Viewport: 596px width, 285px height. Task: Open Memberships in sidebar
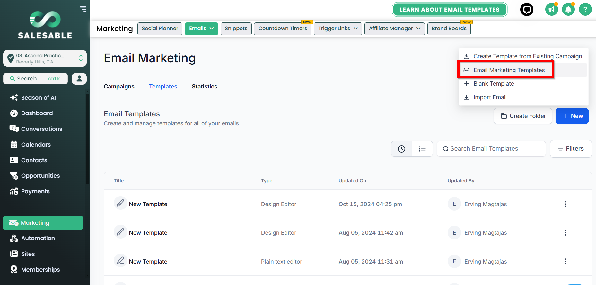(35, 270)
